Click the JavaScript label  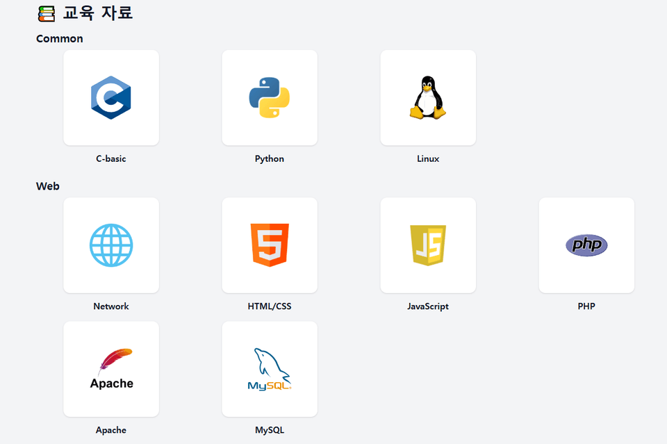coord(428,306)
